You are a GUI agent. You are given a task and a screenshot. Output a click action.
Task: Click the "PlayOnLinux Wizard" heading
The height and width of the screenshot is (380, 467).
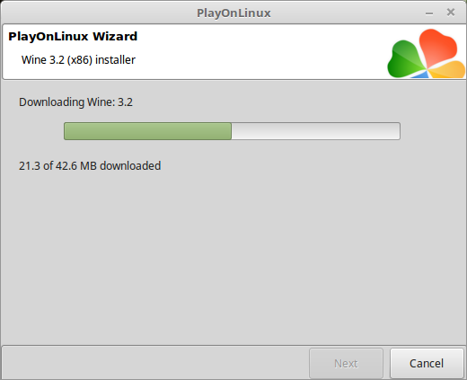(73, 36)
